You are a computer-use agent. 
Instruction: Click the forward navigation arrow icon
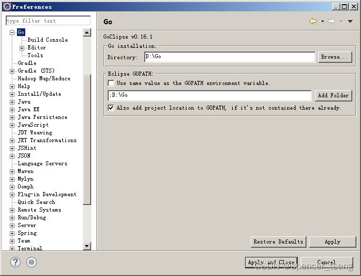332,22
